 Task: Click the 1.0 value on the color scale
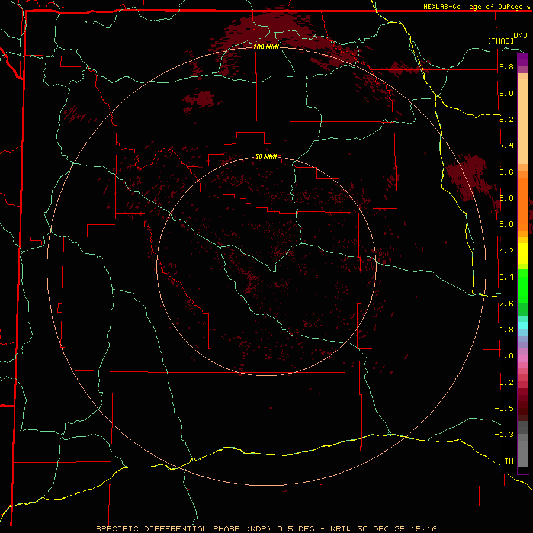click(x=506, y=356)
